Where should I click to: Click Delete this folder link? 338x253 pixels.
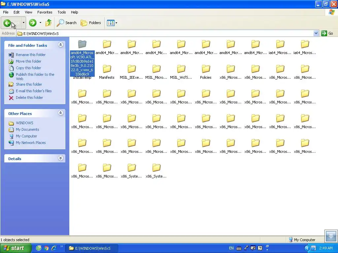click(x=29, y=98)
